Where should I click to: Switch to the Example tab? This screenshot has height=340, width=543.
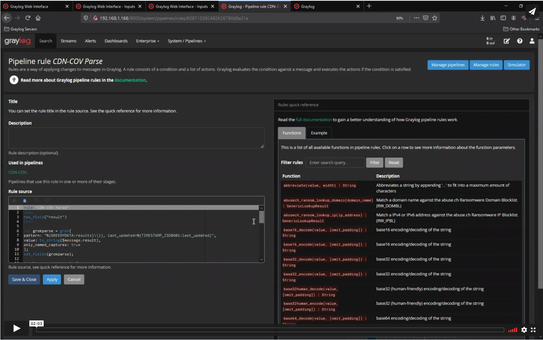[x=319, y=133]
